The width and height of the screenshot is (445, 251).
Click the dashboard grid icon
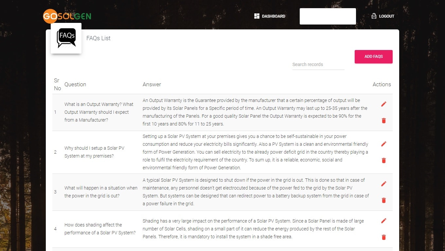click(x=257, y=16)
